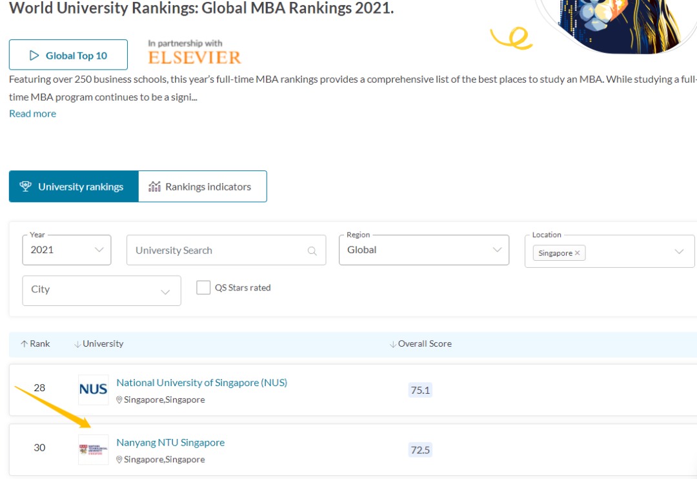
Task: Sort by Rank column header
Action: tap(35, 344)
